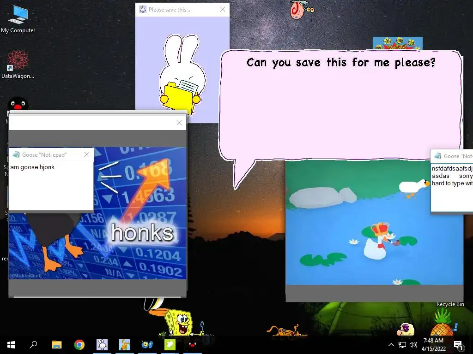Open volume control tray icon
The height and width of the screenshot is (354, 473).
(x=413, y=345)
